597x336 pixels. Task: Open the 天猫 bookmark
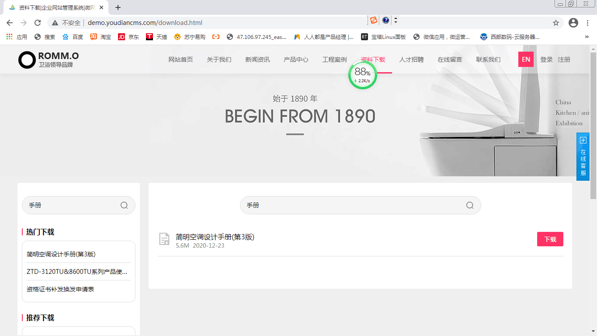[x=156, y=37]
